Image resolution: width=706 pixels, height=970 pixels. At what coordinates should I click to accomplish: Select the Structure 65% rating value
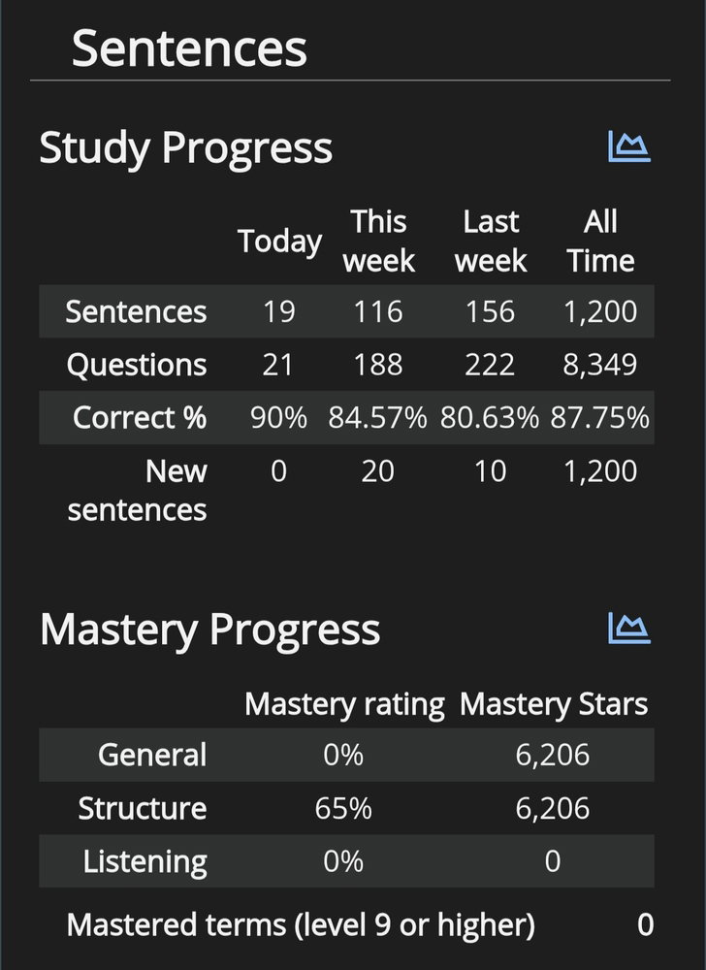[x=343, y=808]
